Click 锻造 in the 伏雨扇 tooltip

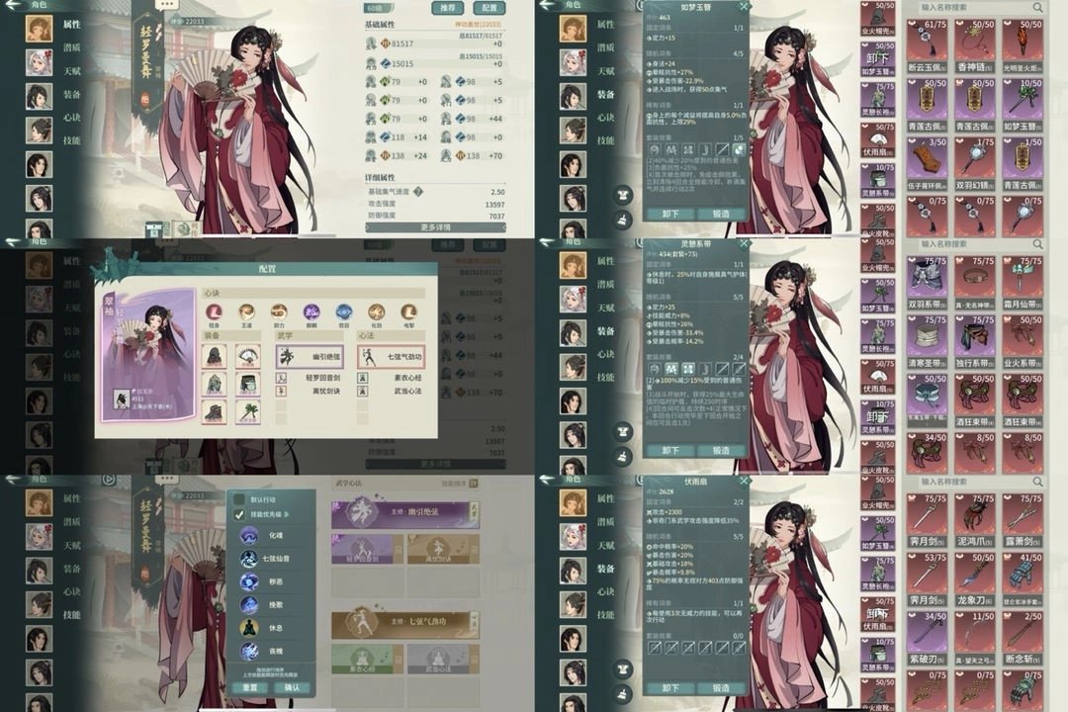coord(720,688)
